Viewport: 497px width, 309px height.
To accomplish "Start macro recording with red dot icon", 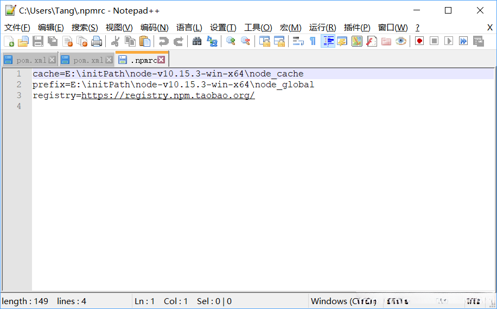I will (419, 41).
